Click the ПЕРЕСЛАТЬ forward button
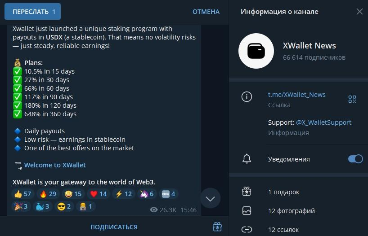Viewport: 368px width, 236px height. (x=33, y=12)
